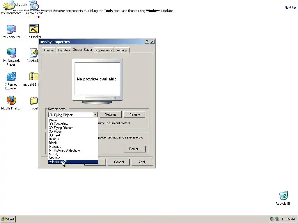Screen dimensions: 298x223
Task: Open Recycle Bin icon
Action: pos(283,198)
